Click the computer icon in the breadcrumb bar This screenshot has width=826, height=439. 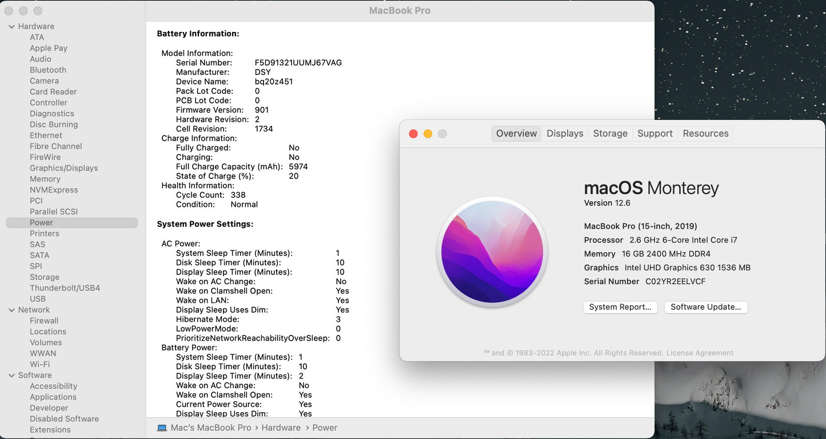161,427
